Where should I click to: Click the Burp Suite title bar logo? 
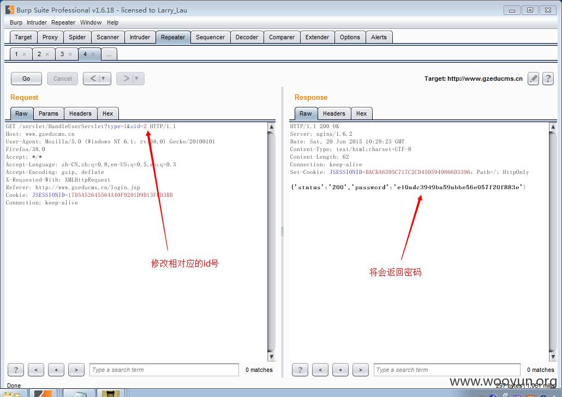[10, 10]
